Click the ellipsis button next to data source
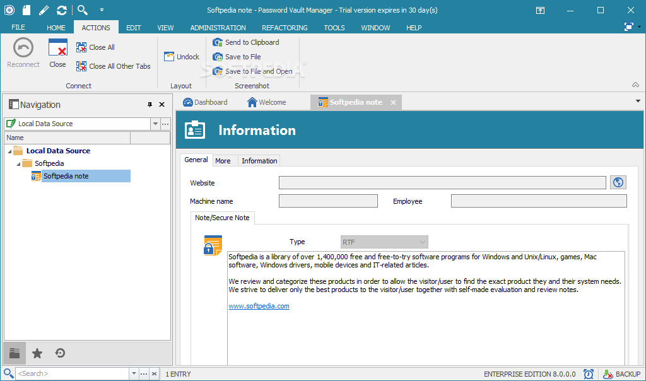 pos(166,124)
